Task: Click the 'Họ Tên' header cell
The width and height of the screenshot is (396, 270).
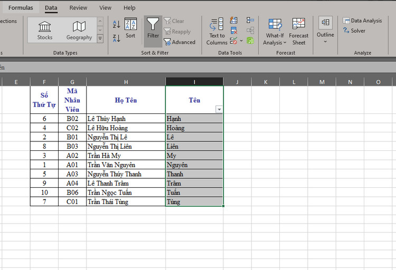Action: [x=126, y=100]
